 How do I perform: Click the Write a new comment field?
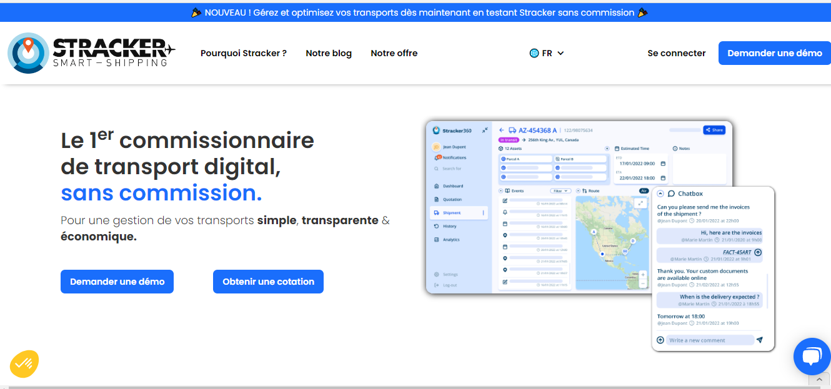click(x=710, y=340)
